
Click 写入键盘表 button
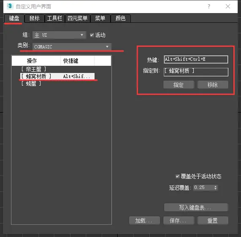point(196,207)
